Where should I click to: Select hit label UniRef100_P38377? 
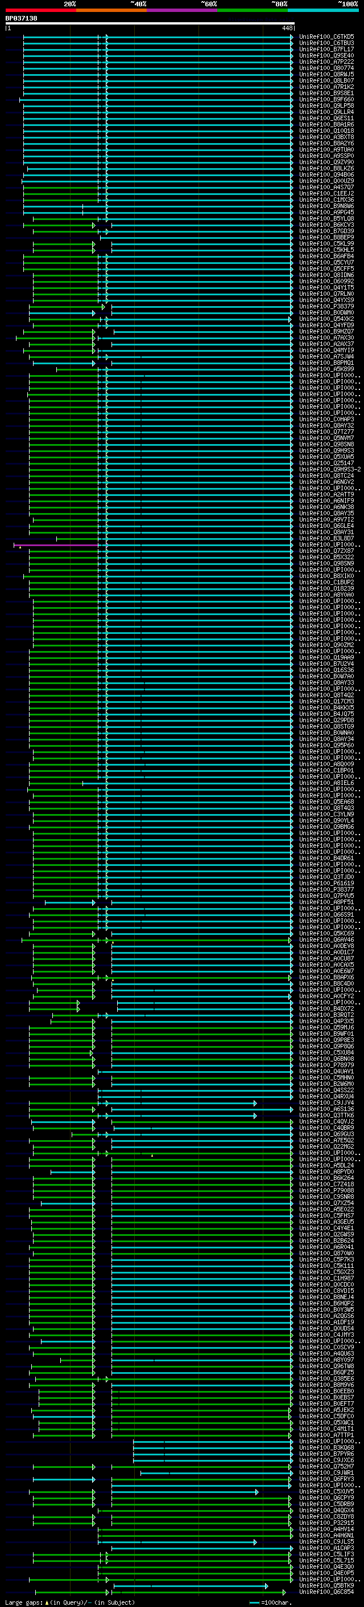point(326,890)
